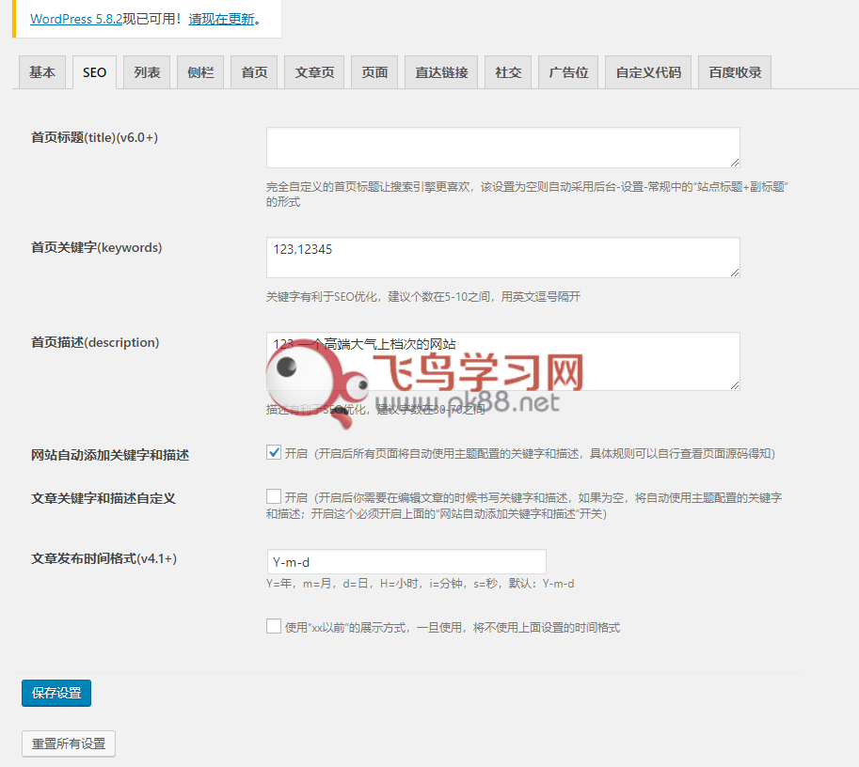Open the 百度收录 tab
Viewport: 859px width, 767px height.
(735, 72)
